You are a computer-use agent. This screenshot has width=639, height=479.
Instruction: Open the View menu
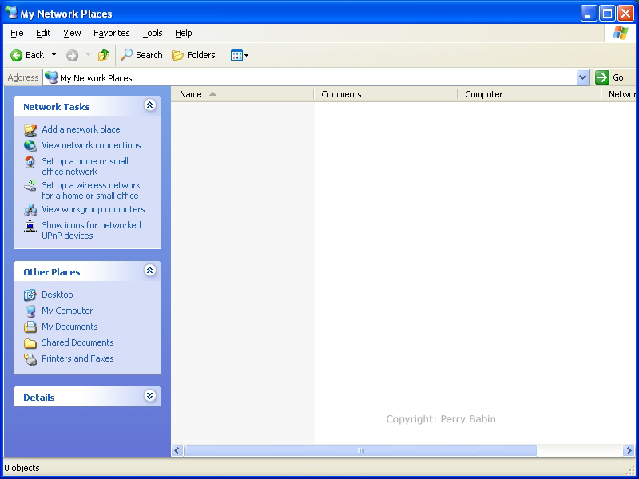click(x=72, y=33)
